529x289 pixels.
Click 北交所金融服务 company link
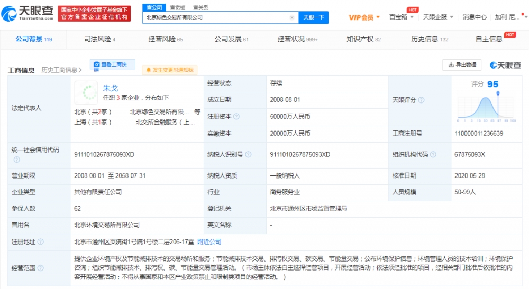point(165,122)
